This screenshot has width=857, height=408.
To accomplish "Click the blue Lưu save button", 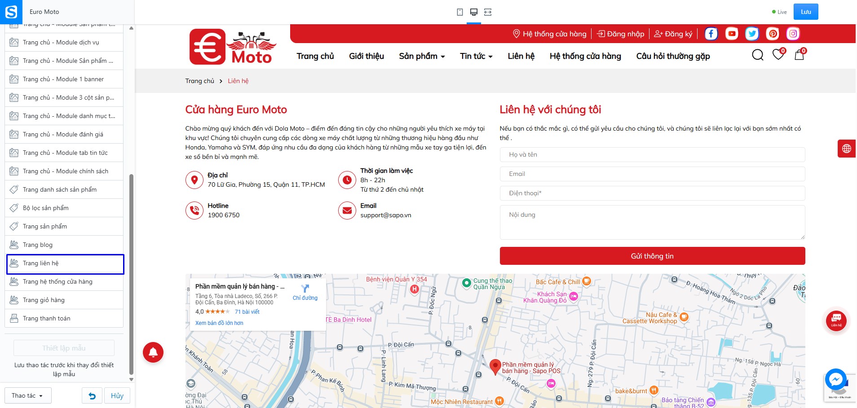I will point(806,12).
